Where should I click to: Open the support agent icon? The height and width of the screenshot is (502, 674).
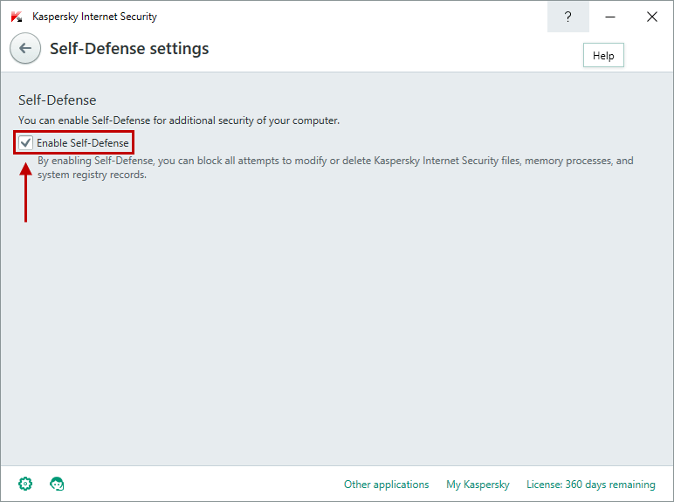tap(57, 484)
